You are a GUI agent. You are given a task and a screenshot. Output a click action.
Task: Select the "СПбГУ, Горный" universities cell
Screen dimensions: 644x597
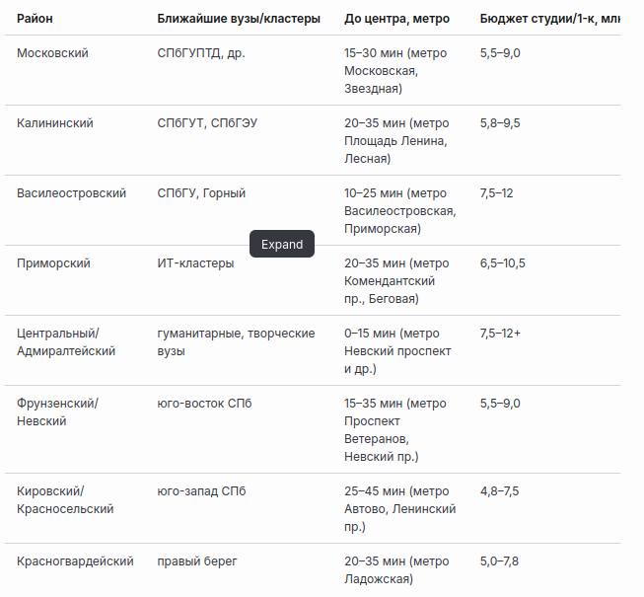201,193
